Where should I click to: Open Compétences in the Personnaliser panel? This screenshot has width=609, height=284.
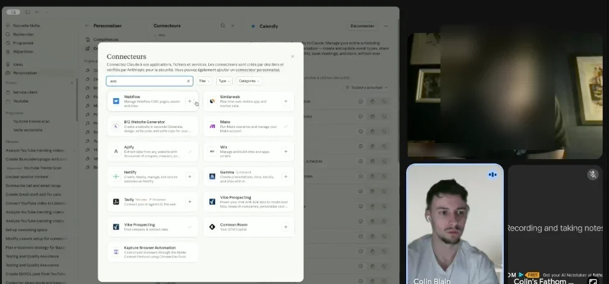pos(106,40)
